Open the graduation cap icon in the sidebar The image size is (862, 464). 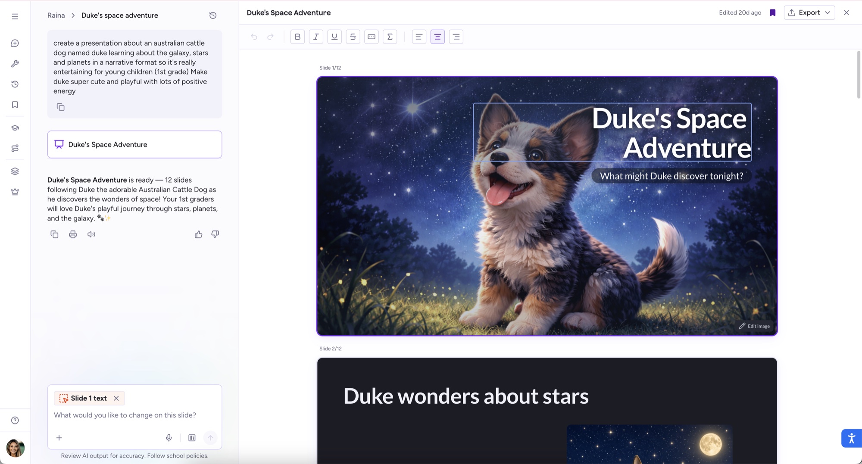(15, 128)
